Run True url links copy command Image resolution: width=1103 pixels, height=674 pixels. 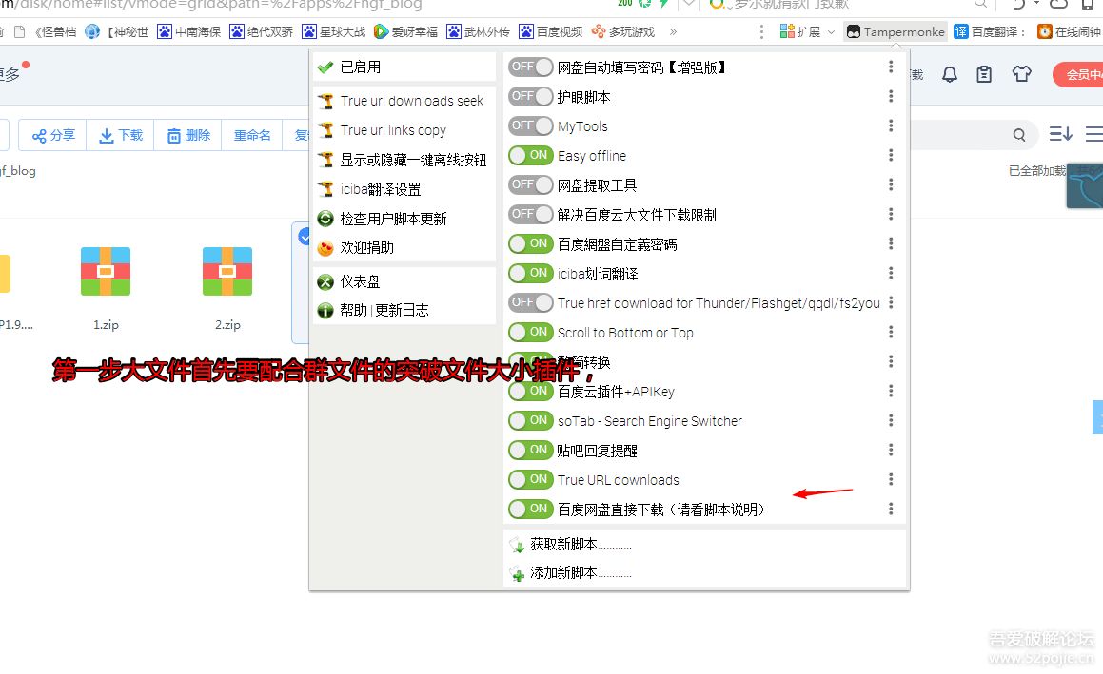coord(404,131)
